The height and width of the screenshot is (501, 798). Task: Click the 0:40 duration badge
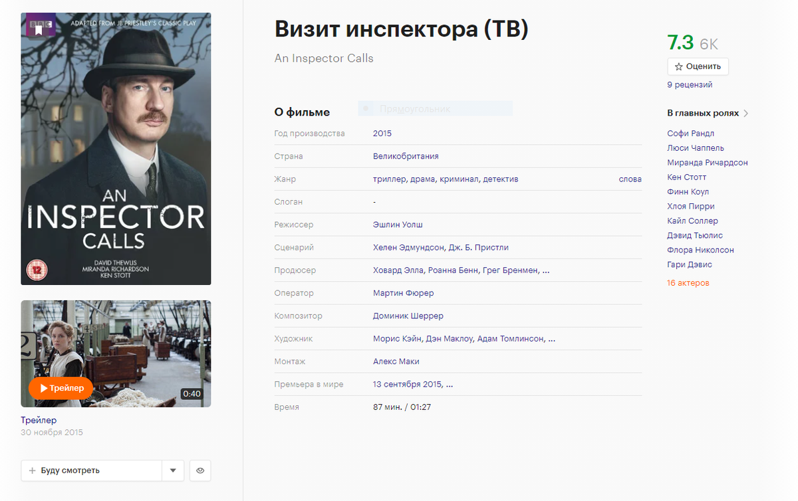pyautogui.click(x=192, y=394)
